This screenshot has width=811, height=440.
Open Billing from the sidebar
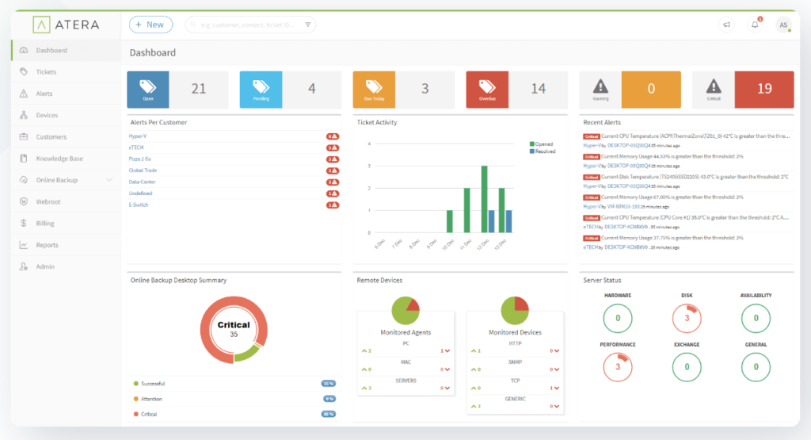coord(44,224)
